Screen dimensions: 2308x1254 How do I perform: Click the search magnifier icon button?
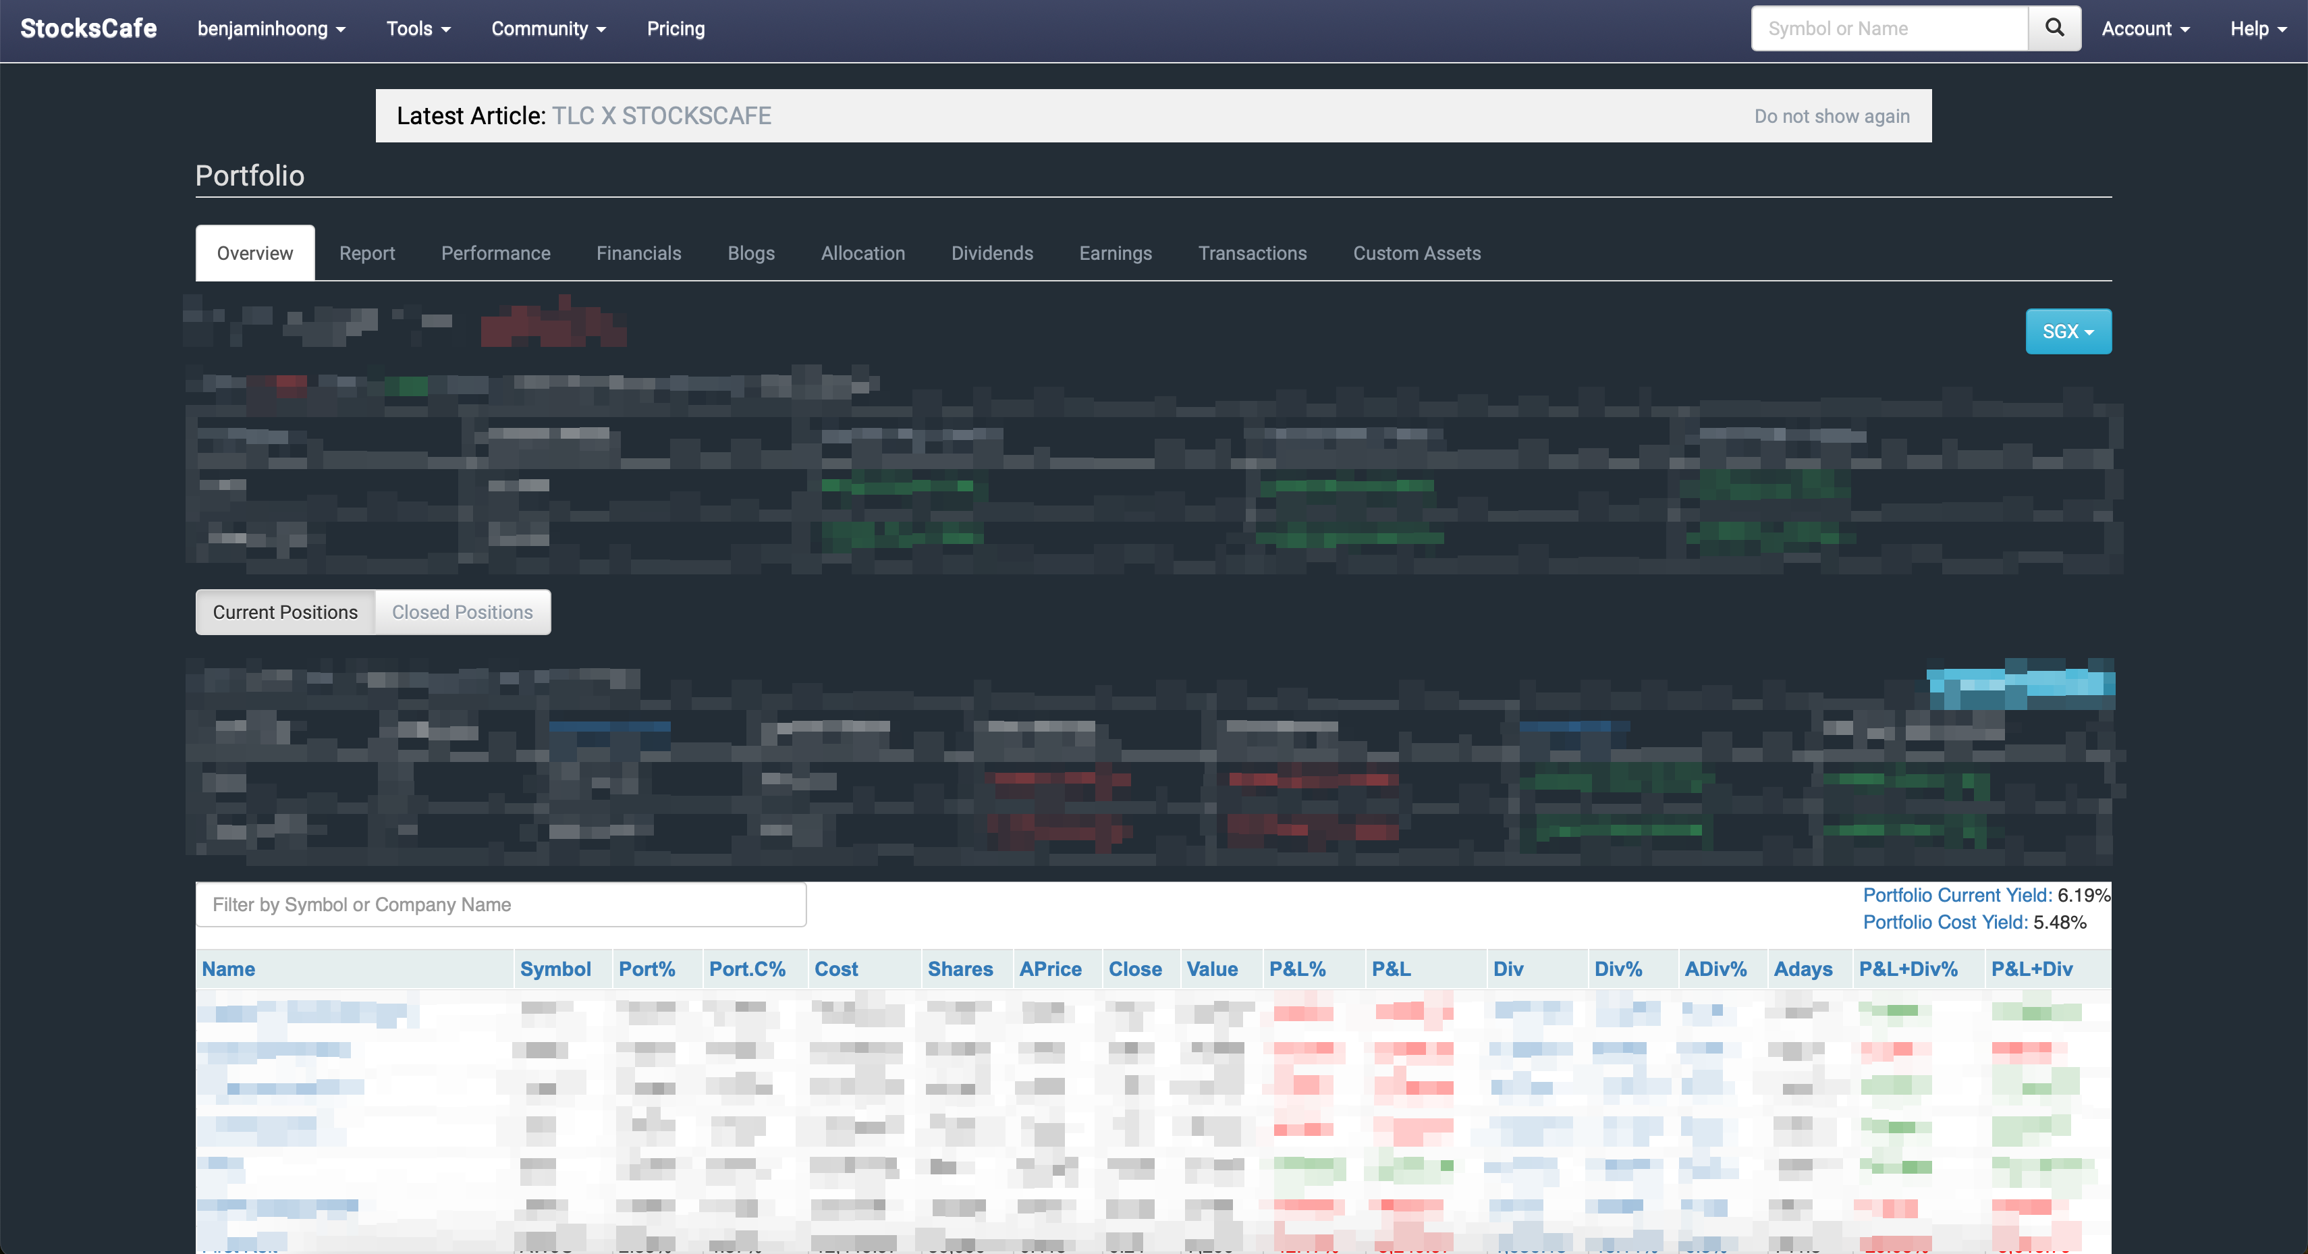pos(2054,28)
